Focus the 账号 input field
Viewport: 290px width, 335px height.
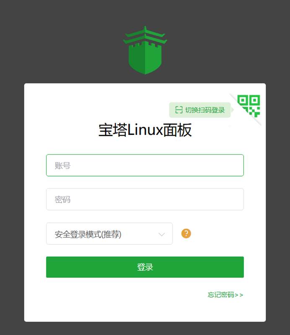point(145,165)
